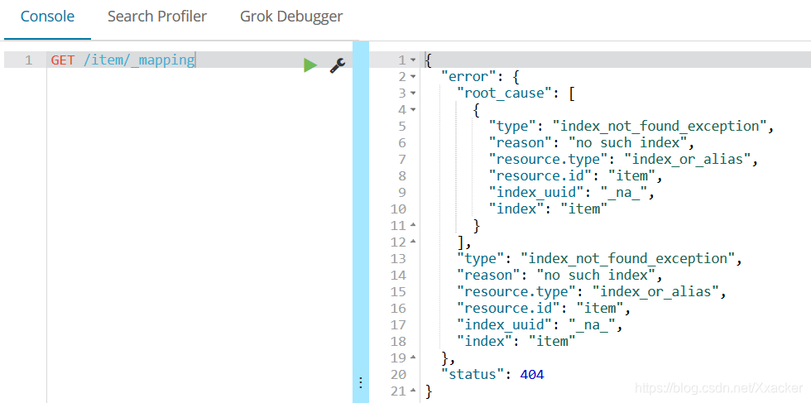Click fold end marker at line 11
The width and height of the screenshot is (811, 403).
tap(413, 225)
